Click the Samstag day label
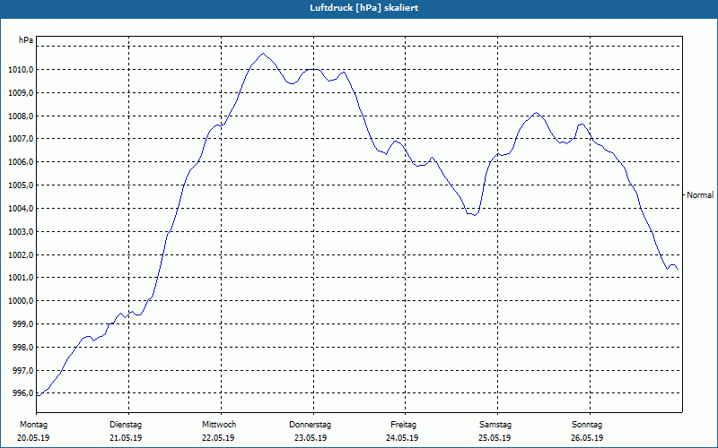Image resolution: width=718 pixels, height=448 pixels. pyautogui.click(x=495, y=425)
